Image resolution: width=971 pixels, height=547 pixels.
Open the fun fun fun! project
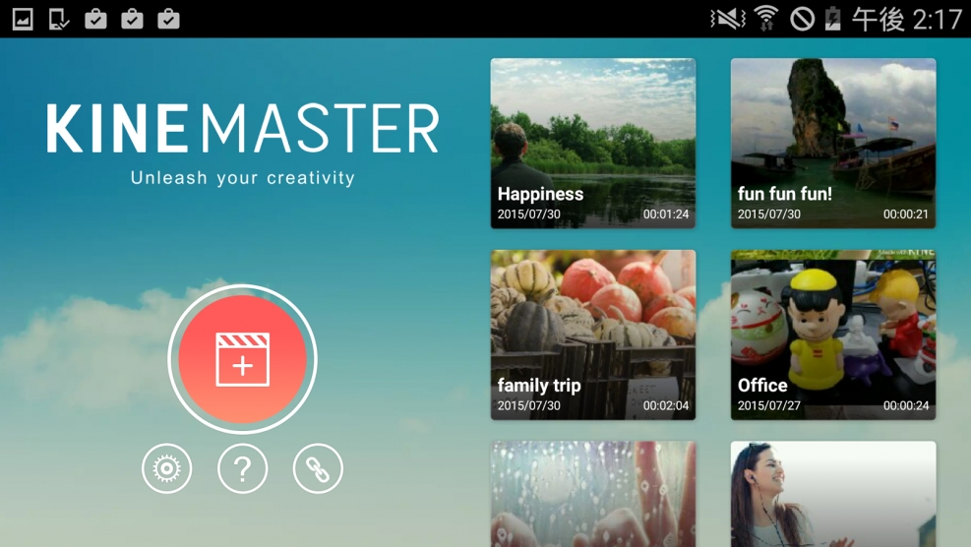pos(832,144)
